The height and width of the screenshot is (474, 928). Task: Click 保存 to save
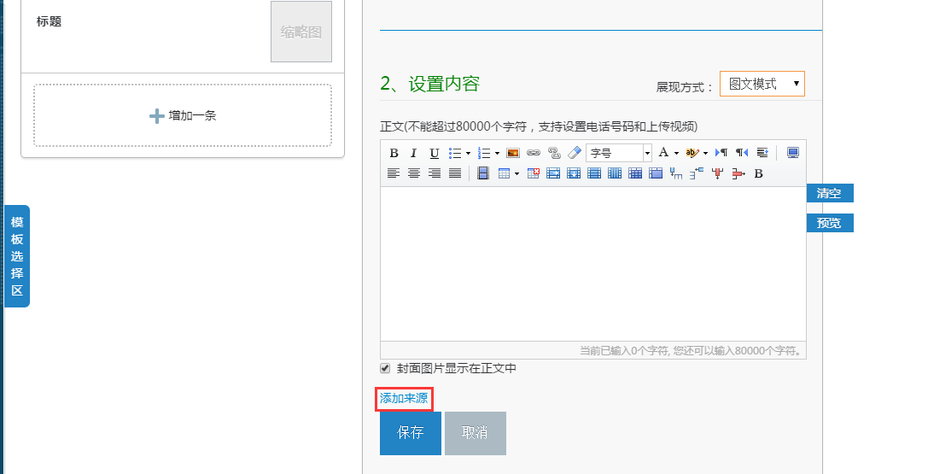(411, 433)
